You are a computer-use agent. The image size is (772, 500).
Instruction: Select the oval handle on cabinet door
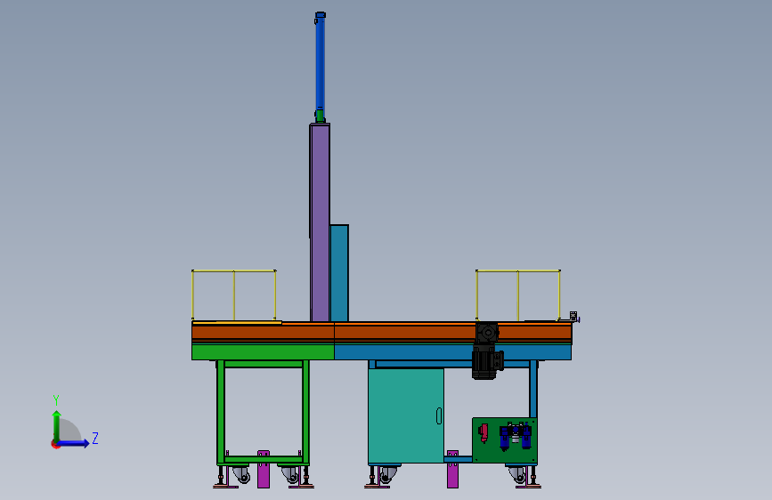click(x=439, y=415)
